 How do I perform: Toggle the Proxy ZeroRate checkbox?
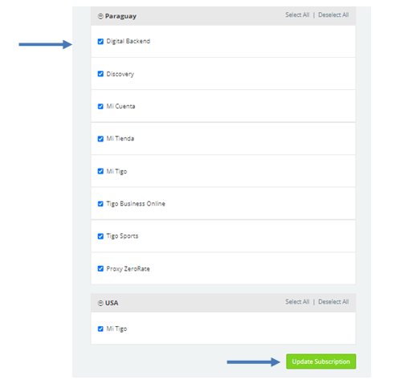[100, 269]
